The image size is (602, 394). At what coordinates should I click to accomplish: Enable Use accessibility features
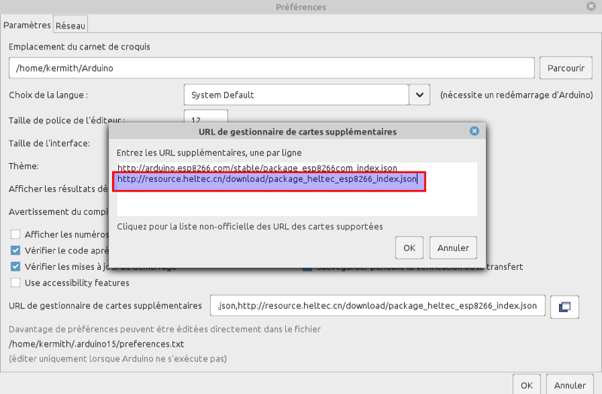(x=16, y=283)
